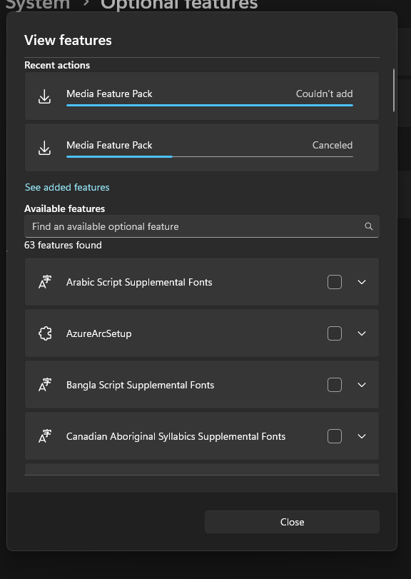This screenshot has width=411, height=579.
Task: Open the See added features link
Action: (67, 187)
